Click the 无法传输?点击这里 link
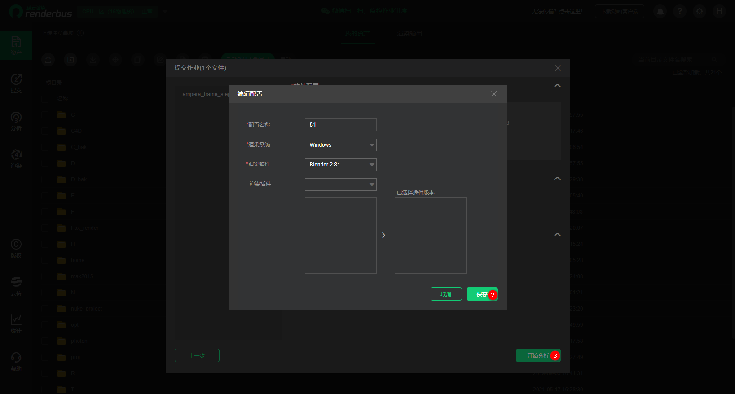The image size is (735, 394). pos(557,11)
